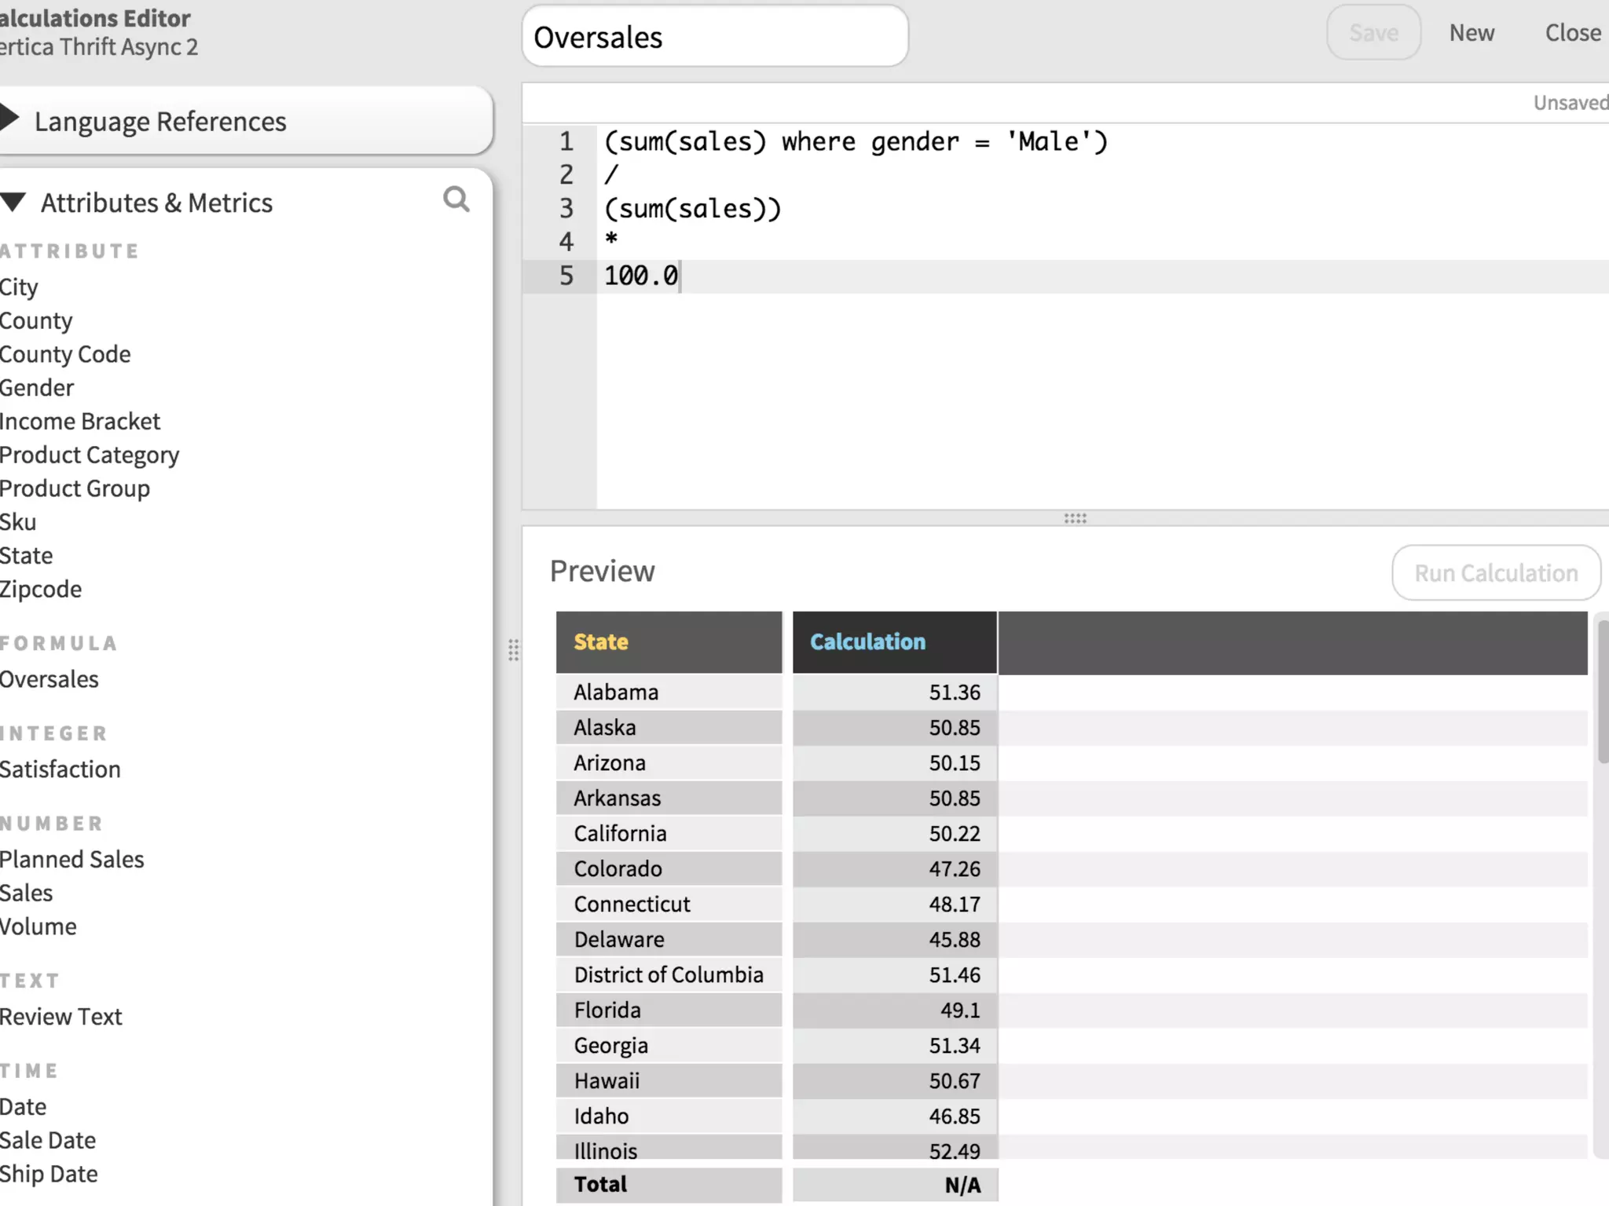1609x1206 pixels.
Task: Click the Satisfaction integer metric
Action: 60,769
